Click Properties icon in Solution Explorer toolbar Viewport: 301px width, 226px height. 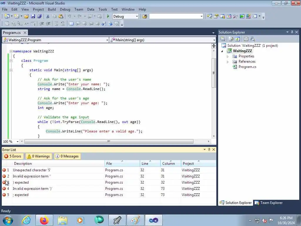(x=223, y=39)
